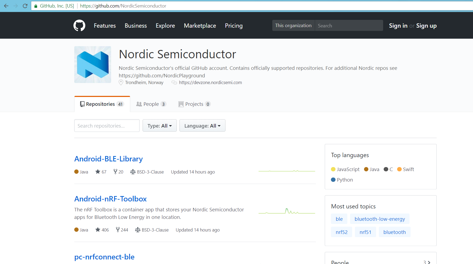
Task: Click the This organization search scope button
Action: pyautogui.click(x=293, y=26)
